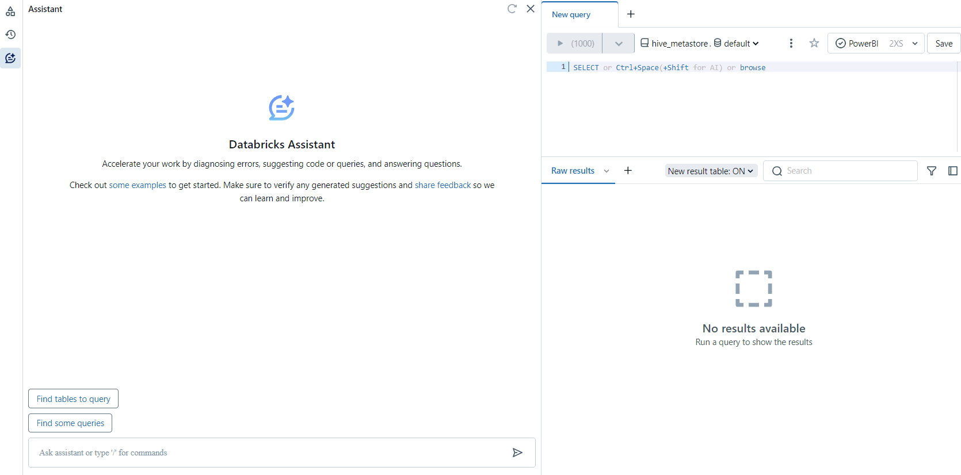961x475 pixels.
Task: Click 'Find tables to query' suggestion
Action: [x=73, y=399]
